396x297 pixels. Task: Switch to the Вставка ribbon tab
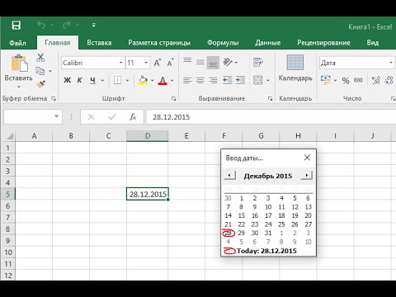(99, 43)
